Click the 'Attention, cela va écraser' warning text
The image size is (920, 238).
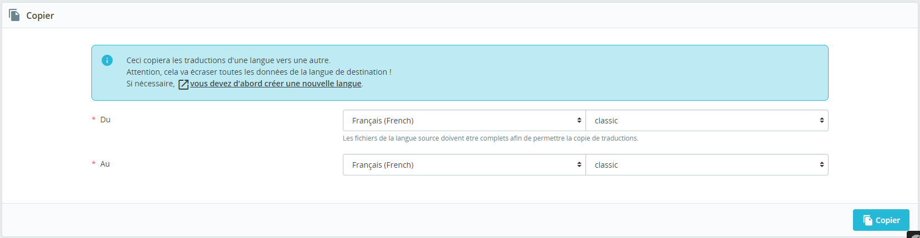pos(259,72)
